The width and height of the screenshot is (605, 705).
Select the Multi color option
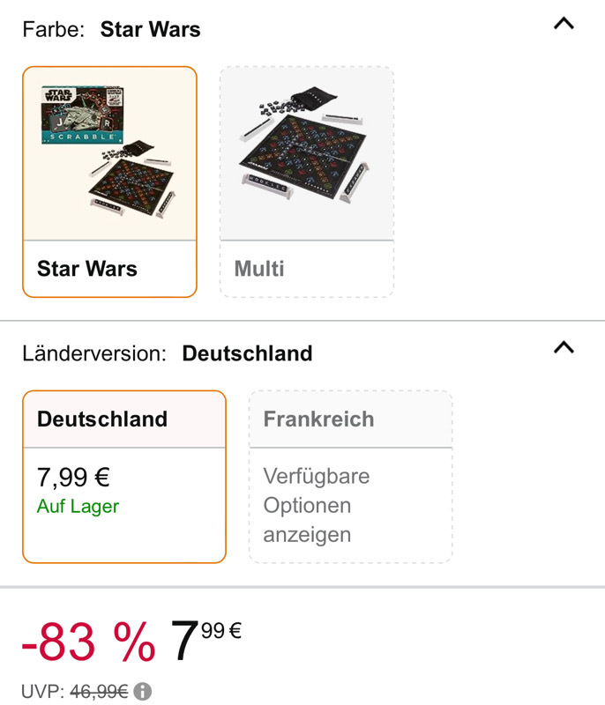307,182
